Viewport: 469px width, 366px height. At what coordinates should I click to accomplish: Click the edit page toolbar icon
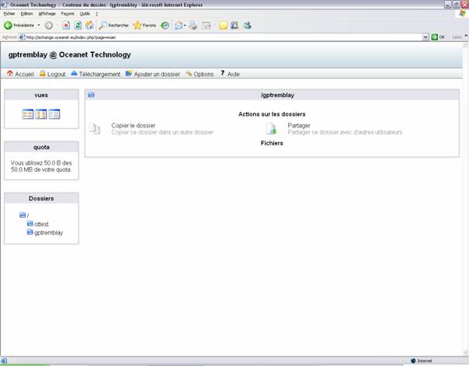tap(206, 26)
